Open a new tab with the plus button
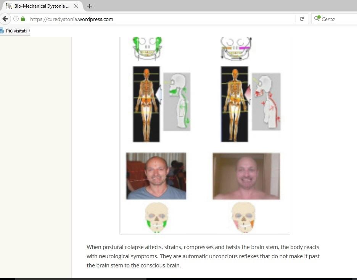The height and width of the screenshot is (280, 357). (90, 6)
